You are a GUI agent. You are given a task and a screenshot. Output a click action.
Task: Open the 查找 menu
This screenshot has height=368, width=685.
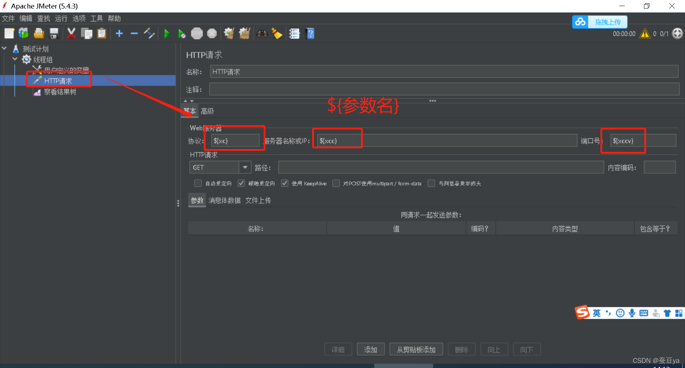(x=44, y=19)
